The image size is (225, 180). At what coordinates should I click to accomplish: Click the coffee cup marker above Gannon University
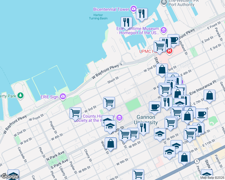[155, 107]
